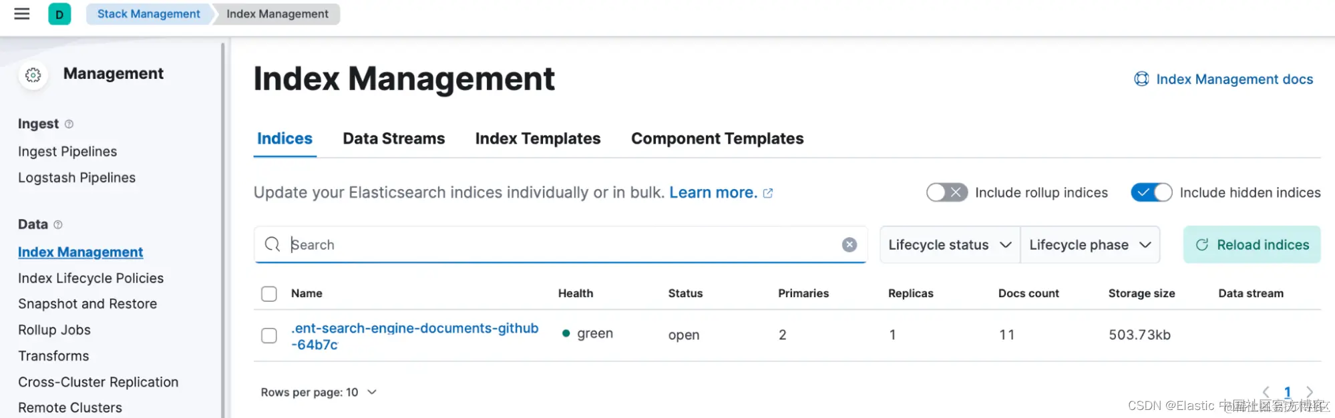Screen dimensions: 1335x418
Task: Clear the search field with X icon
Action: [x=849, y=245]
